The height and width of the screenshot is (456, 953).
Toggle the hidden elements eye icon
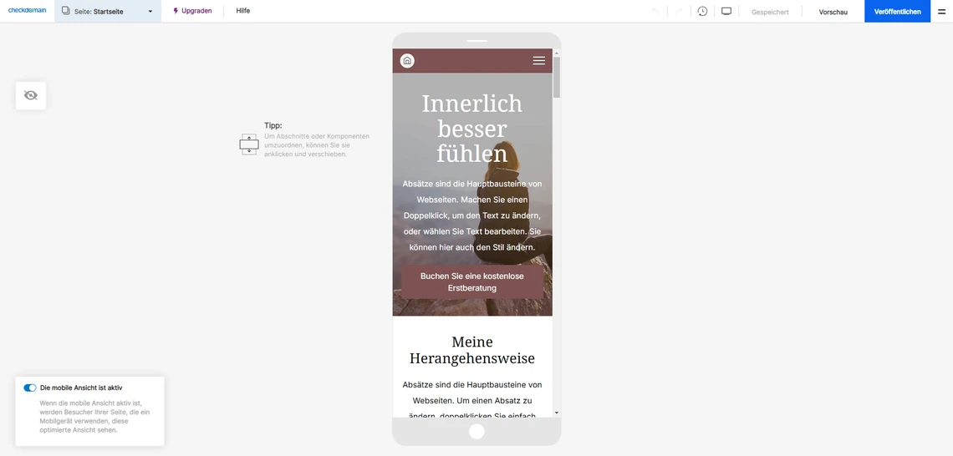point(31,95)
